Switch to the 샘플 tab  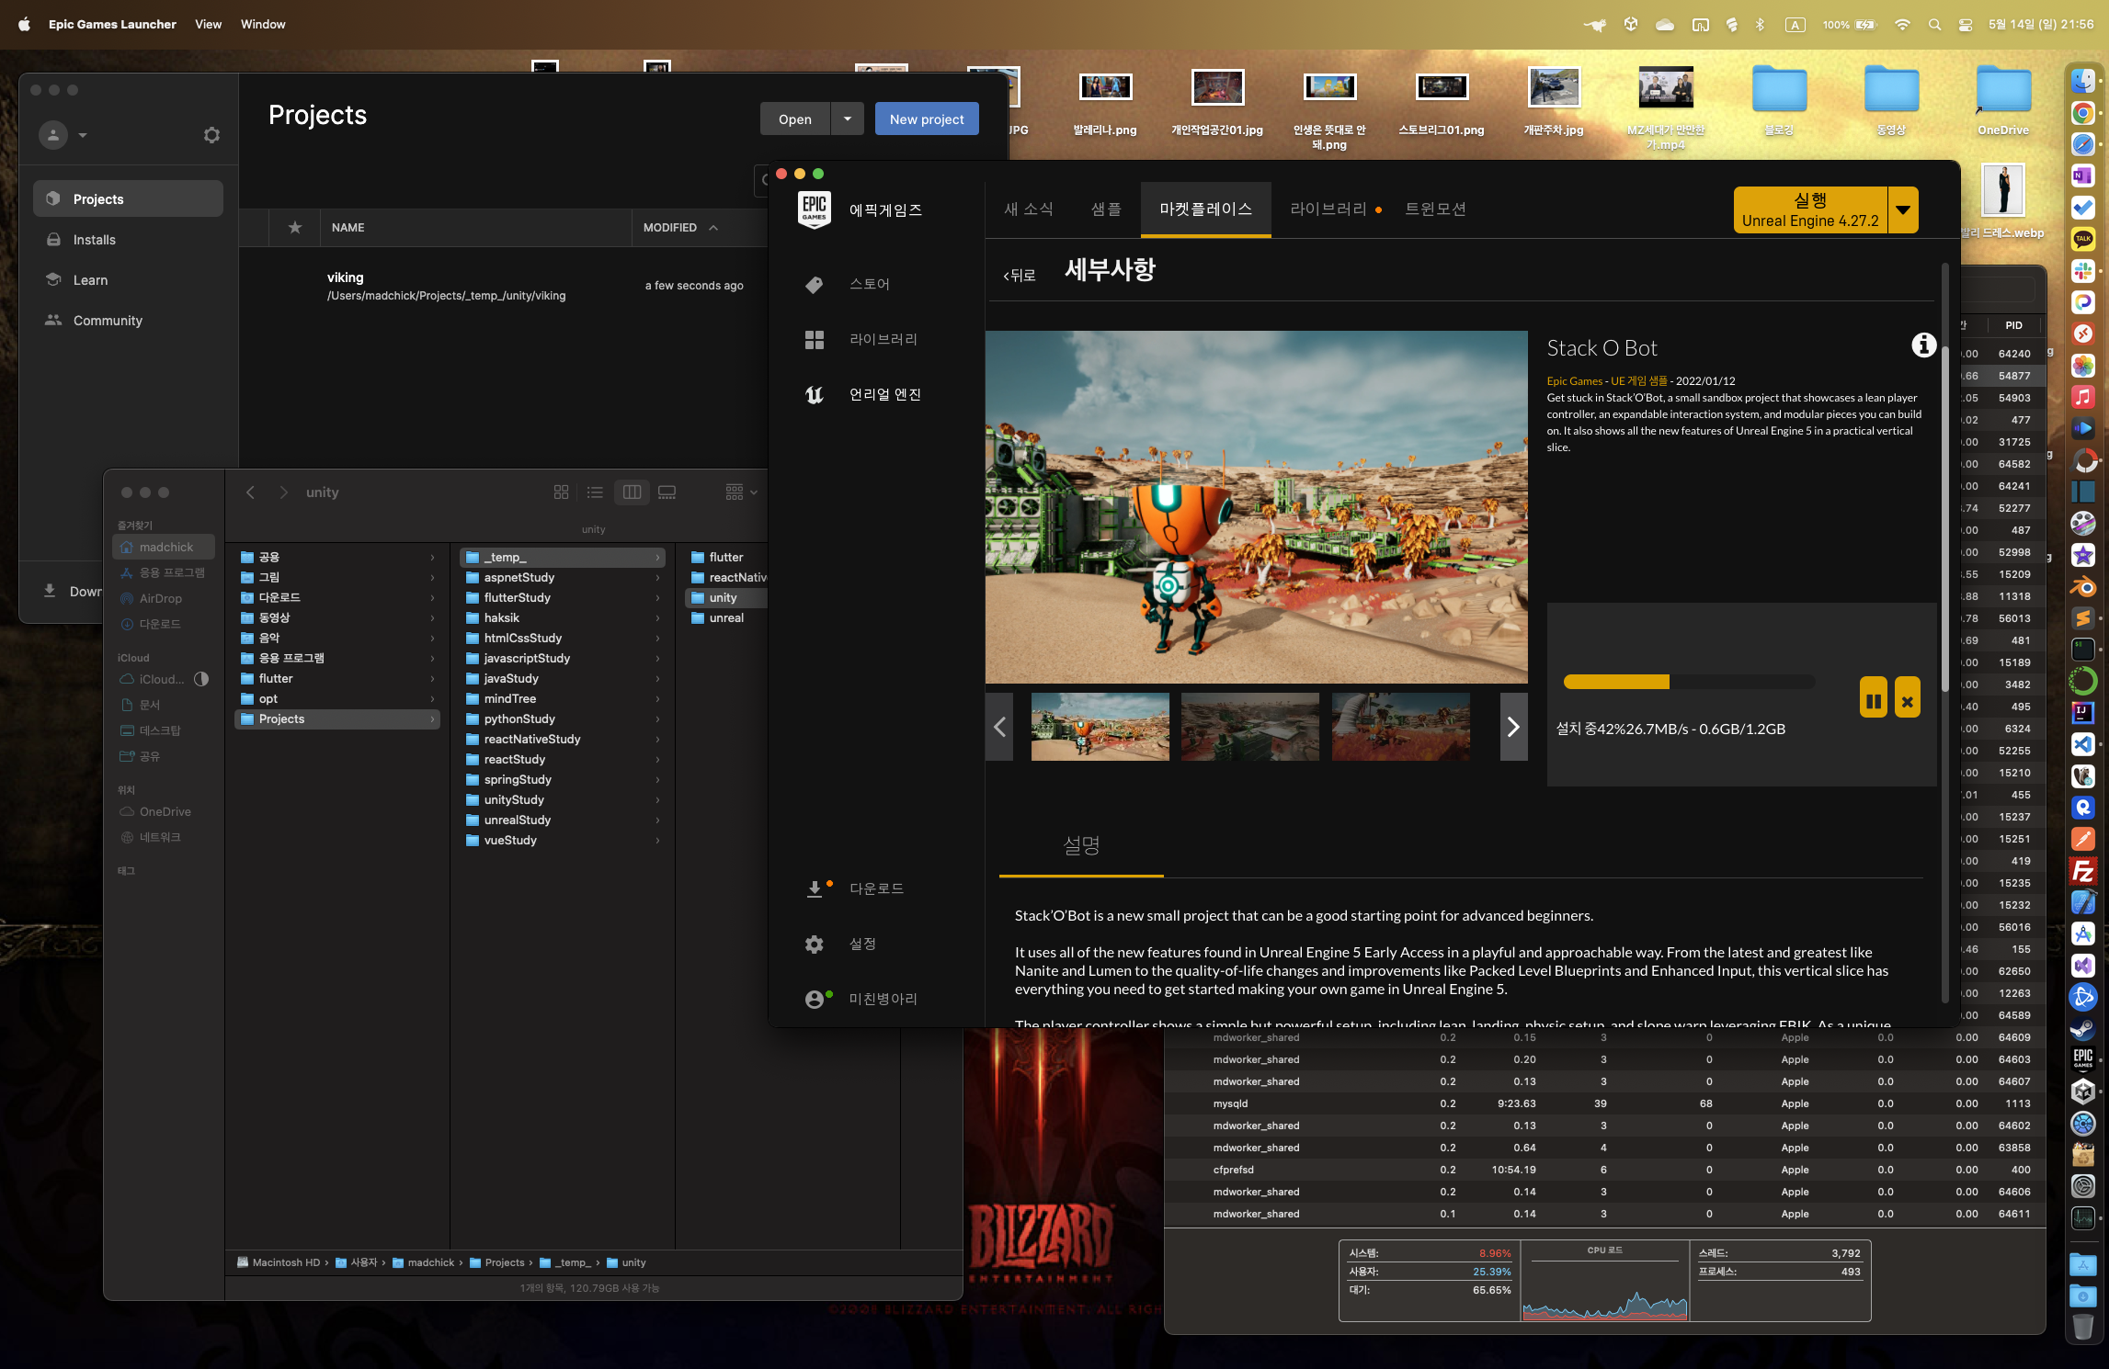1106,209
